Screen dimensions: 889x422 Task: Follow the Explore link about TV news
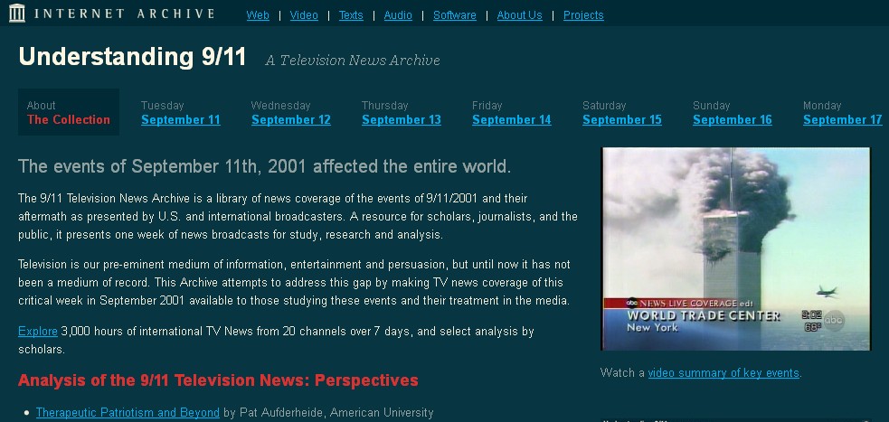pos(38,331)
